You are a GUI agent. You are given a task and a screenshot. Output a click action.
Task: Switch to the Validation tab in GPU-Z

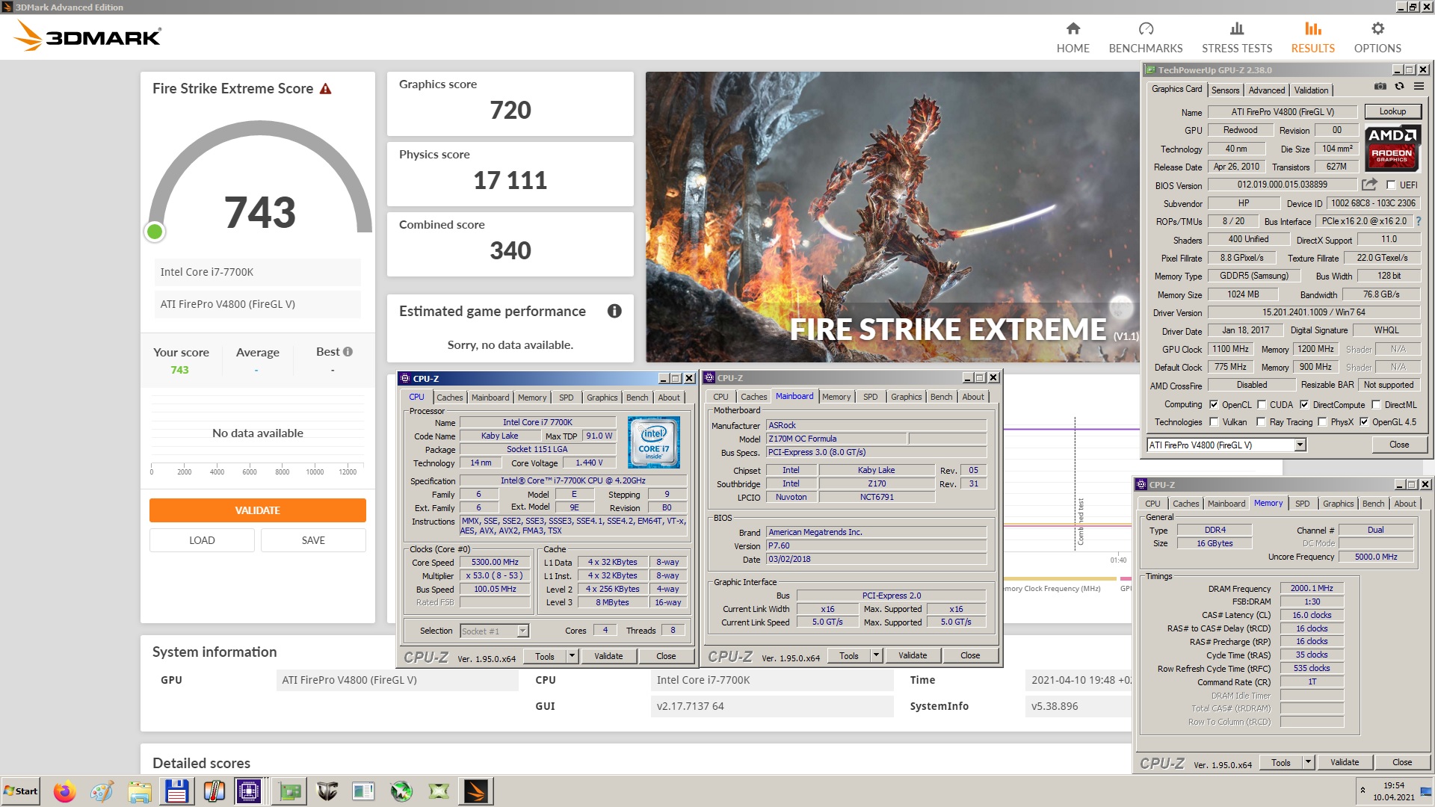[1311, 90]
